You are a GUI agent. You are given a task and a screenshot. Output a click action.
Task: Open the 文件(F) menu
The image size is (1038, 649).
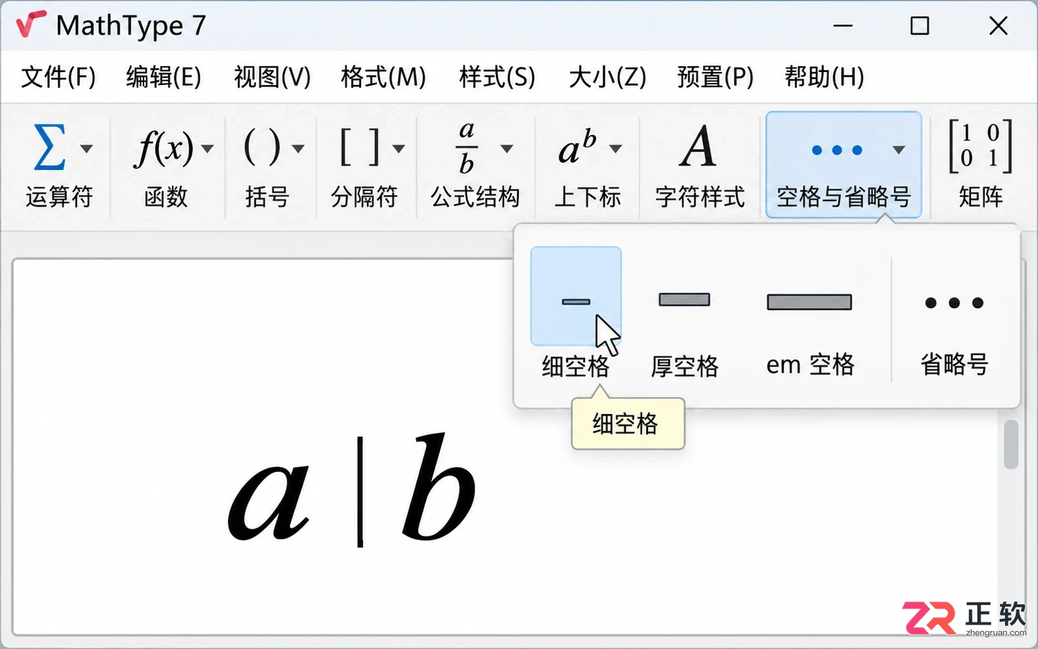tap(58, 76)
